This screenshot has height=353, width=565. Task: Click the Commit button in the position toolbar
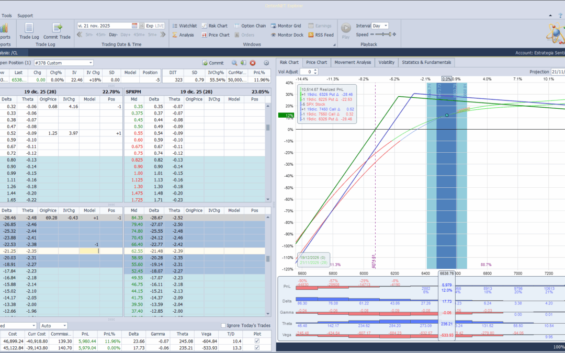pyautogui.click(x=213, y=63)
